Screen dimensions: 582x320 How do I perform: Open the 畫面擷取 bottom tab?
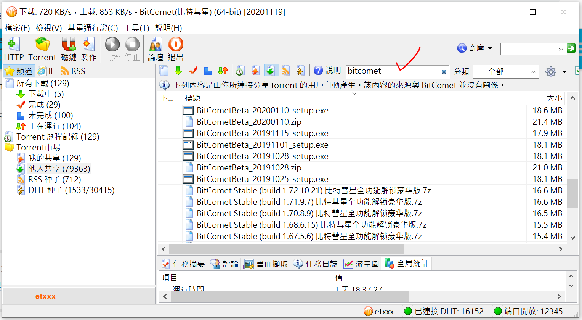[266, 264]
